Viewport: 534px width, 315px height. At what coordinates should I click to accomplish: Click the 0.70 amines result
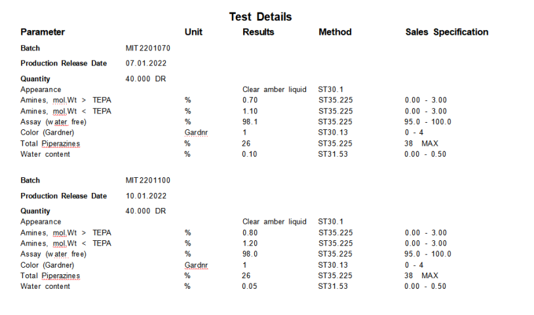pyautogui.click(x=250, y=100)
